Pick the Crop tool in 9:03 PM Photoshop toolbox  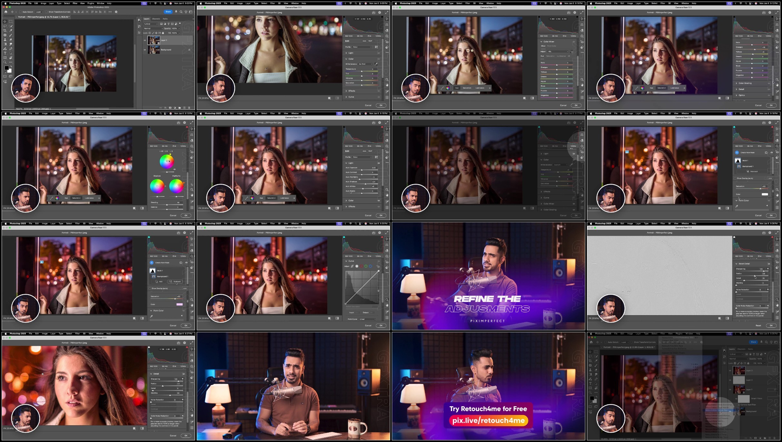coord(5,31)
